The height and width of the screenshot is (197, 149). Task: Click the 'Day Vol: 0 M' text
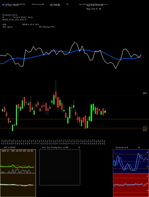[x=94, y=9]
